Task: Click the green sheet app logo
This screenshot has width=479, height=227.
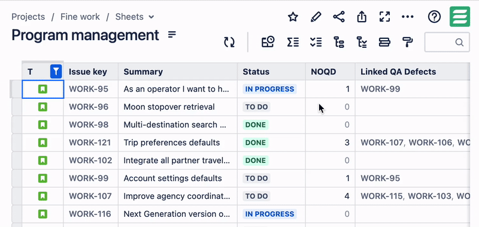Action: point(459,17)
